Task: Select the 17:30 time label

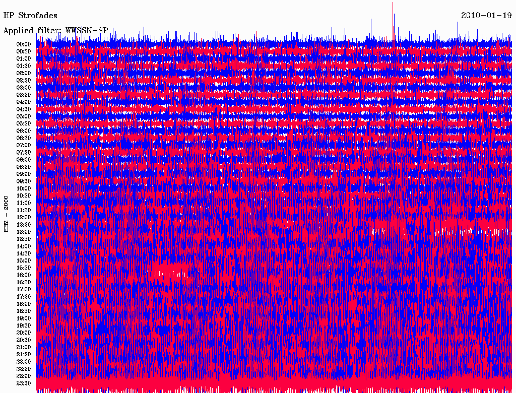Action: tap(24, 297)
